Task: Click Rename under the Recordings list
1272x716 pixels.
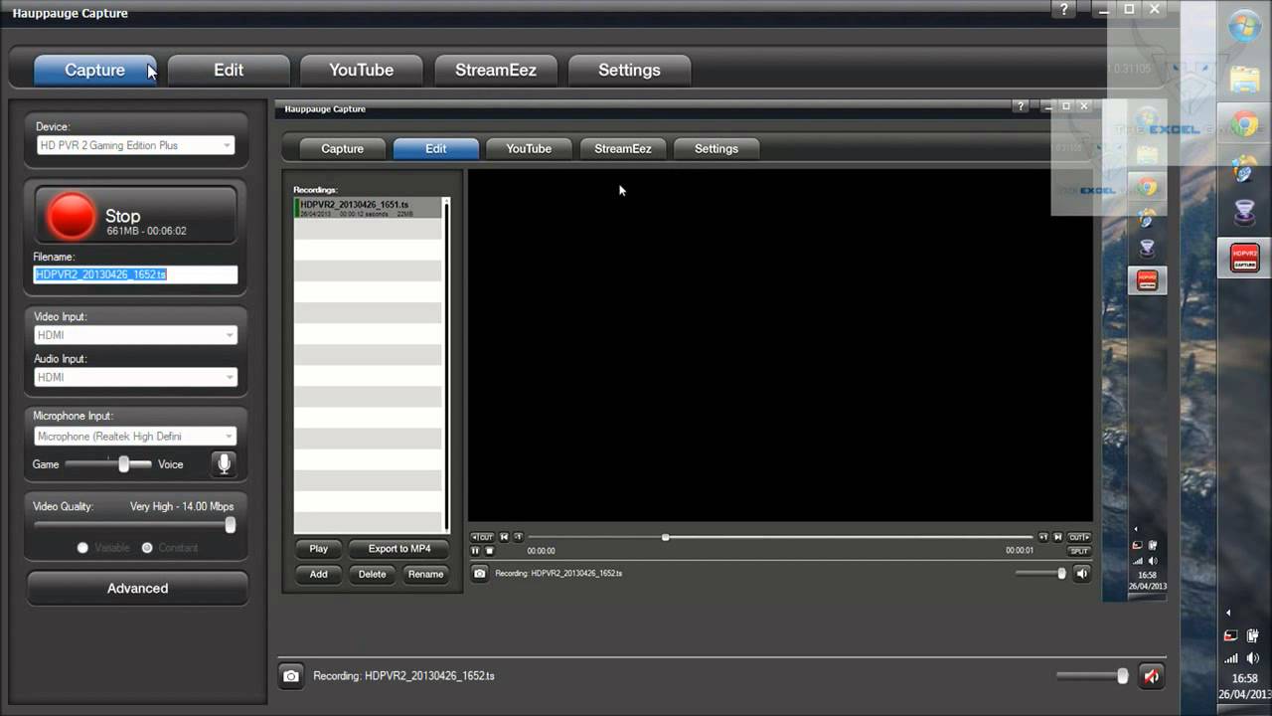Action: click(x=425, y=575)
